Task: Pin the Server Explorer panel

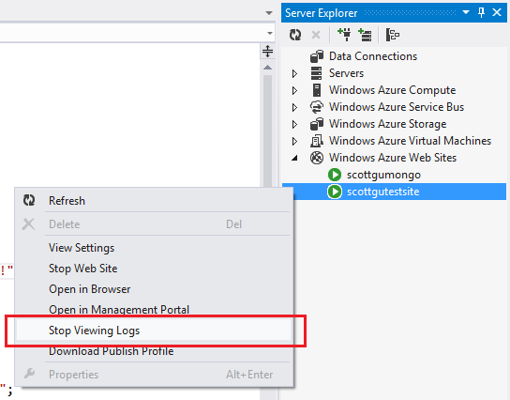Action: pyautogui.click(x=481, y=13)
